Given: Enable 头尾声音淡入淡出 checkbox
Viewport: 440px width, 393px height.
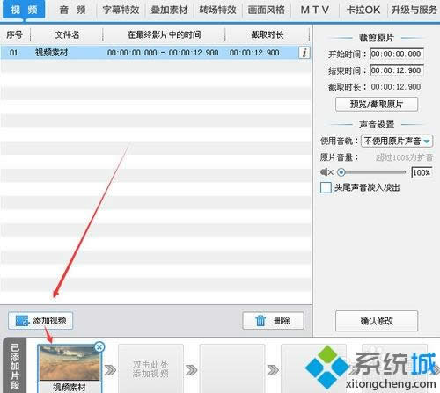Looking at the screenshot, I should [326, 187].
